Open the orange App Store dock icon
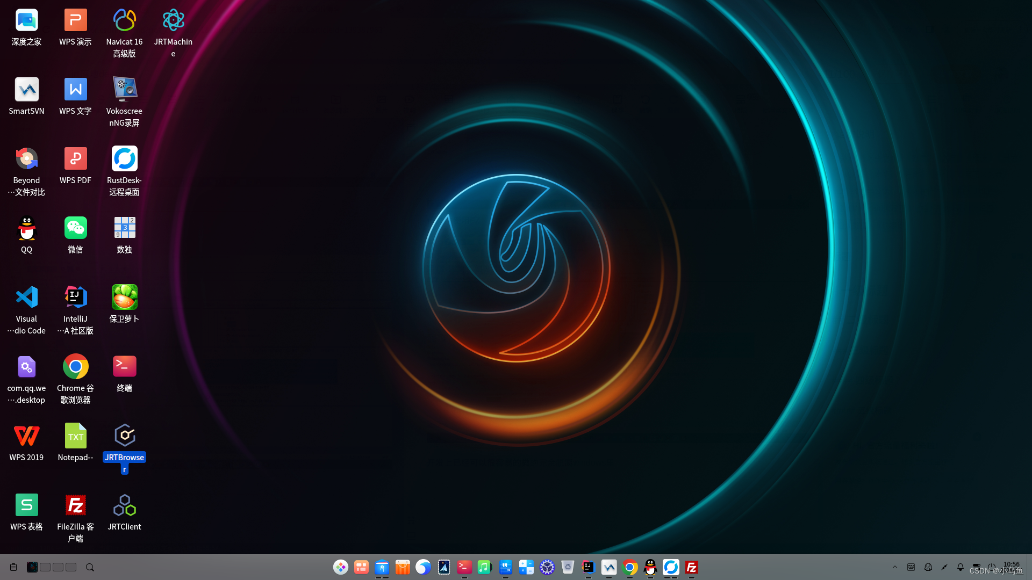Image resolution: width=1032 pixels, height=580 pixels. point(403,567)
